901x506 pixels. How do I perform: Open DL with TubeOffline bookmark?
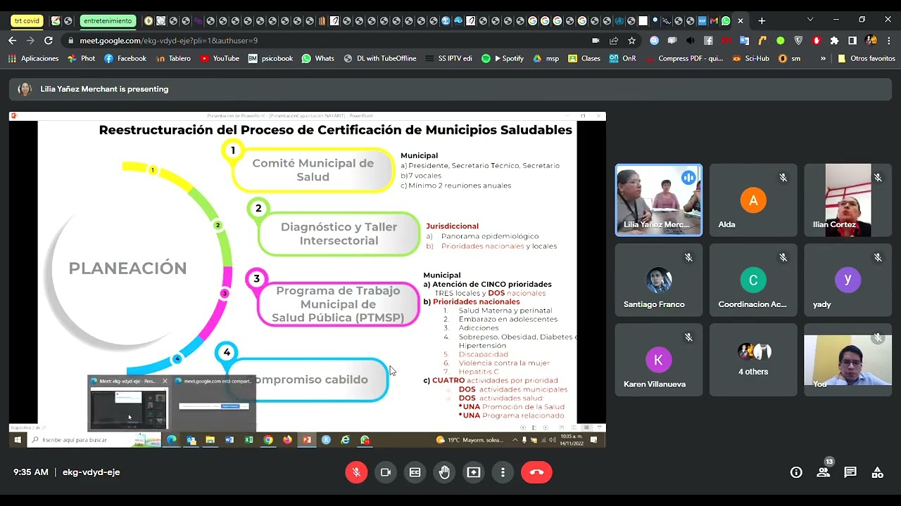(380, 58)
